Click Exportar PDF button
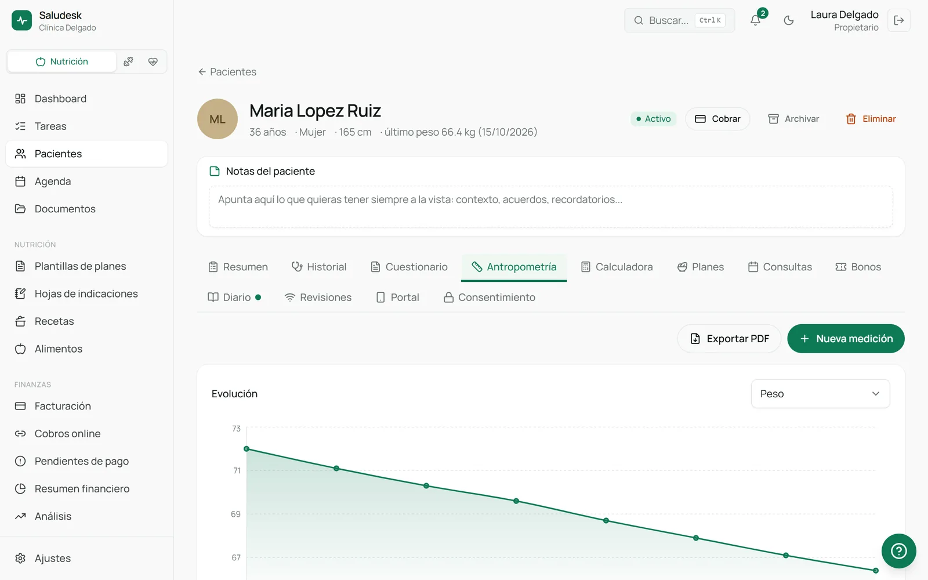 tap(729, 339)
